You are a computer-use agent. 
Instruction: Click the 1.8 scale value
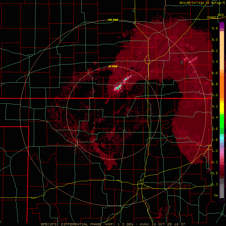(215, 140)
